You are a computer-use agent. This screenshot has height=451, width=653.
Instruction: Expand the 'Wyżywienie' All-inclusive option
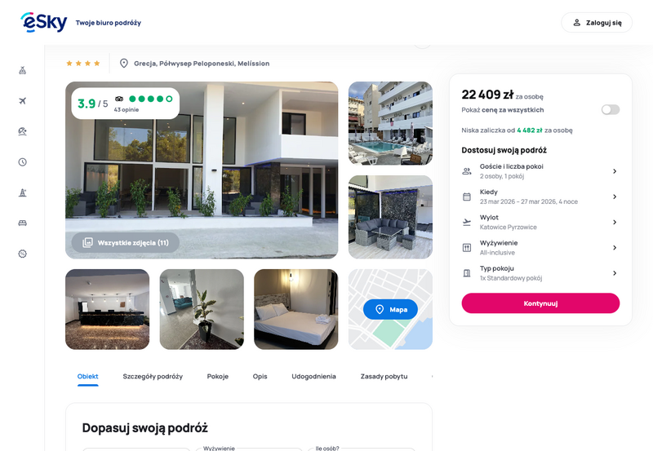click(540, 248)
